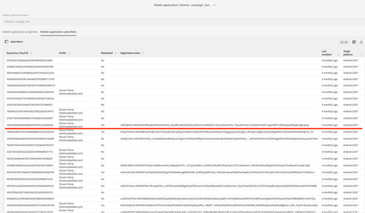
Task: Sort by Registration token column arrows
Action: point(143,53)
